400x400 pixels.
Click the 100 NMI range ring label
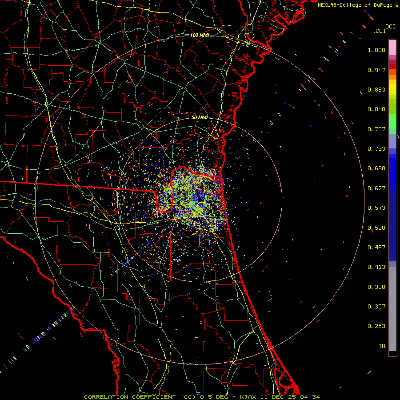coord(200,35)
